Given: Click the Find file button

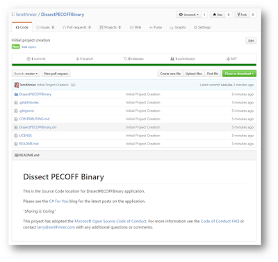Looking at the screenshot, I should (213, 74).
